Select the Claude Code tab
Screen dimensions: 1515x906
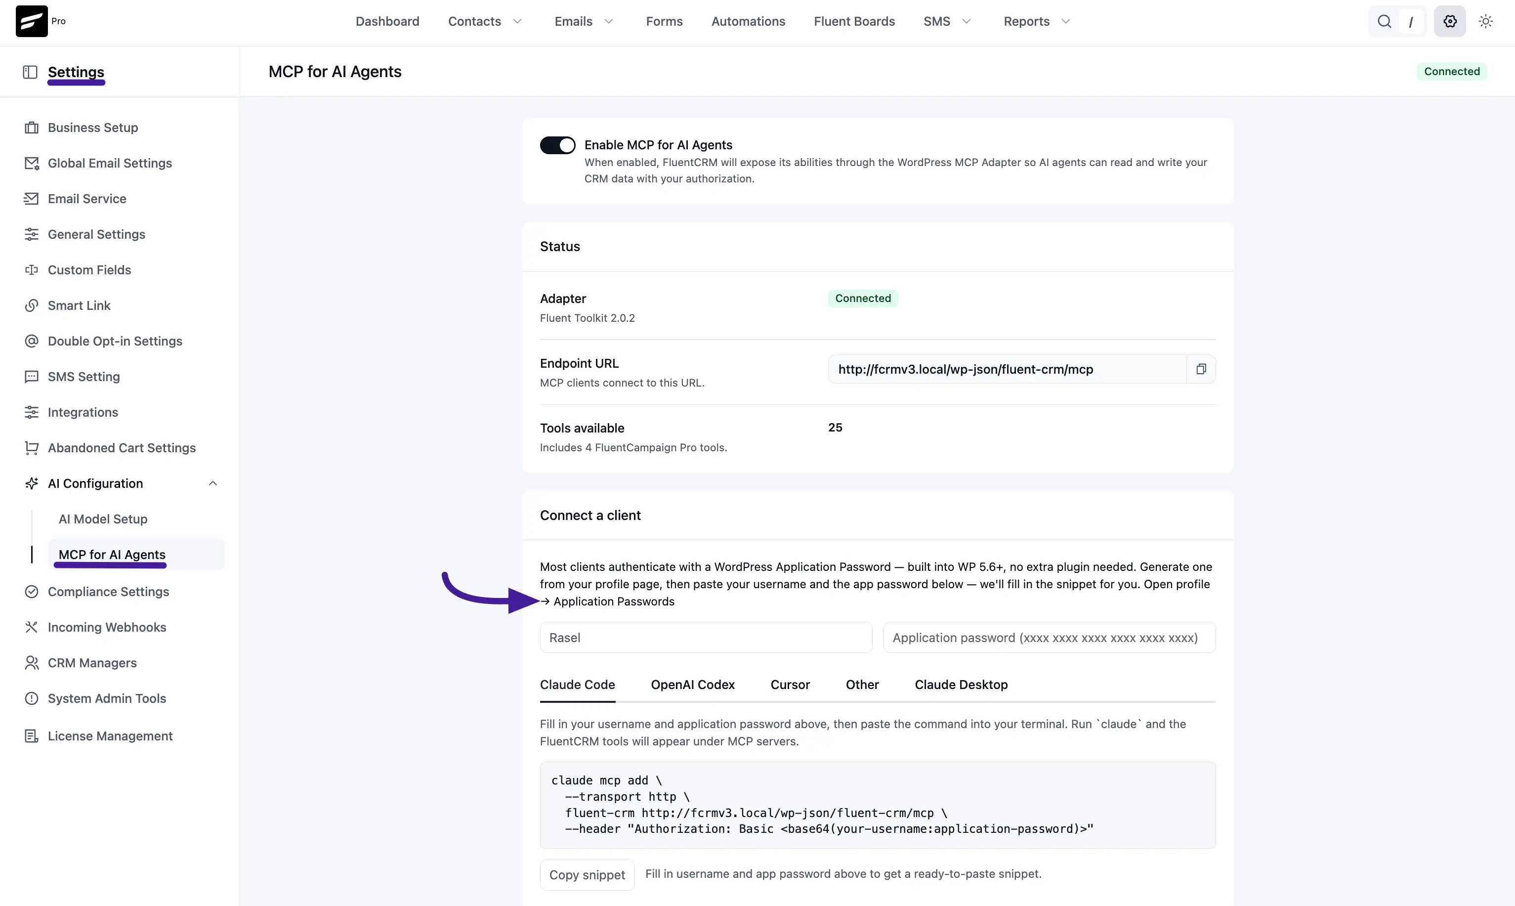(x=577, y=685)
